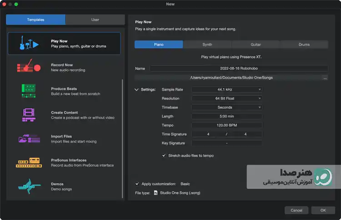Open the Timebase Seconds dropdown
This screenshot has width=341, height=220.
(x=226, y=107)
